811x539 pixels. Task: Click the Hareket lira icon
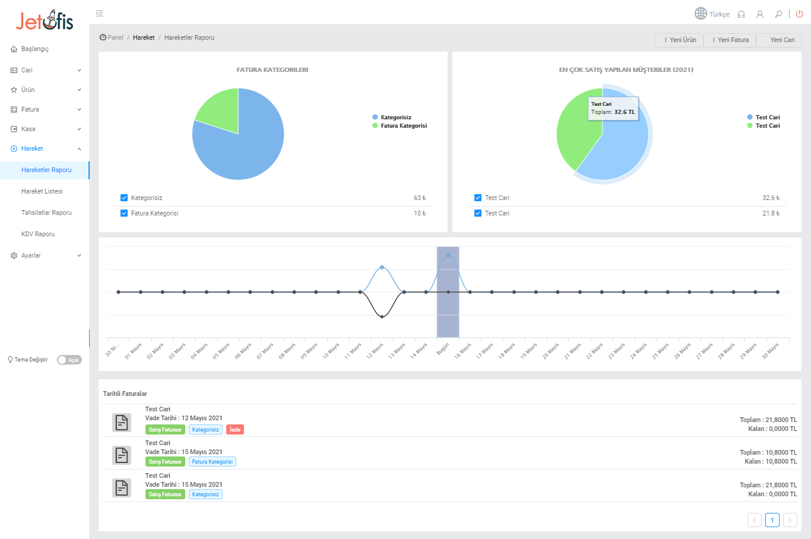(14, 148)
